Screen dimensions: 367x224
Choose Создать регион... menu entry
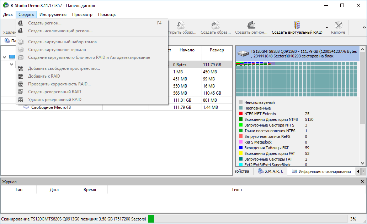(92, 23)
